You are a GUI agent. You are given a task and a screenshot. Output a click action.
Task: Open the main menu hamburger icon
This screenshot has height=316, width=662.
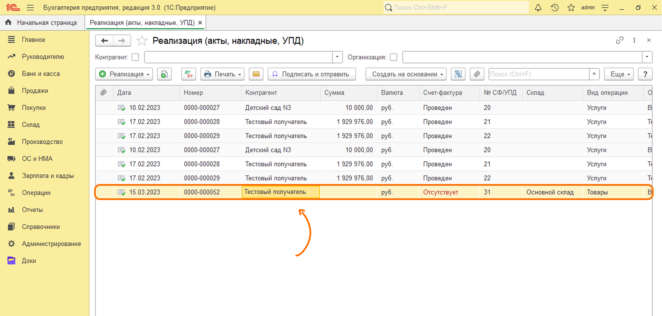coord(30,8)
